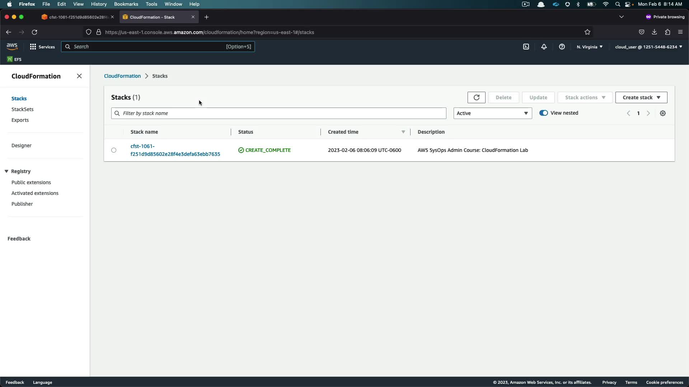Viewport: 689px width, 387px height.
Task: Click the CloudFormation breadcrumb link
Action: (122, 76)
